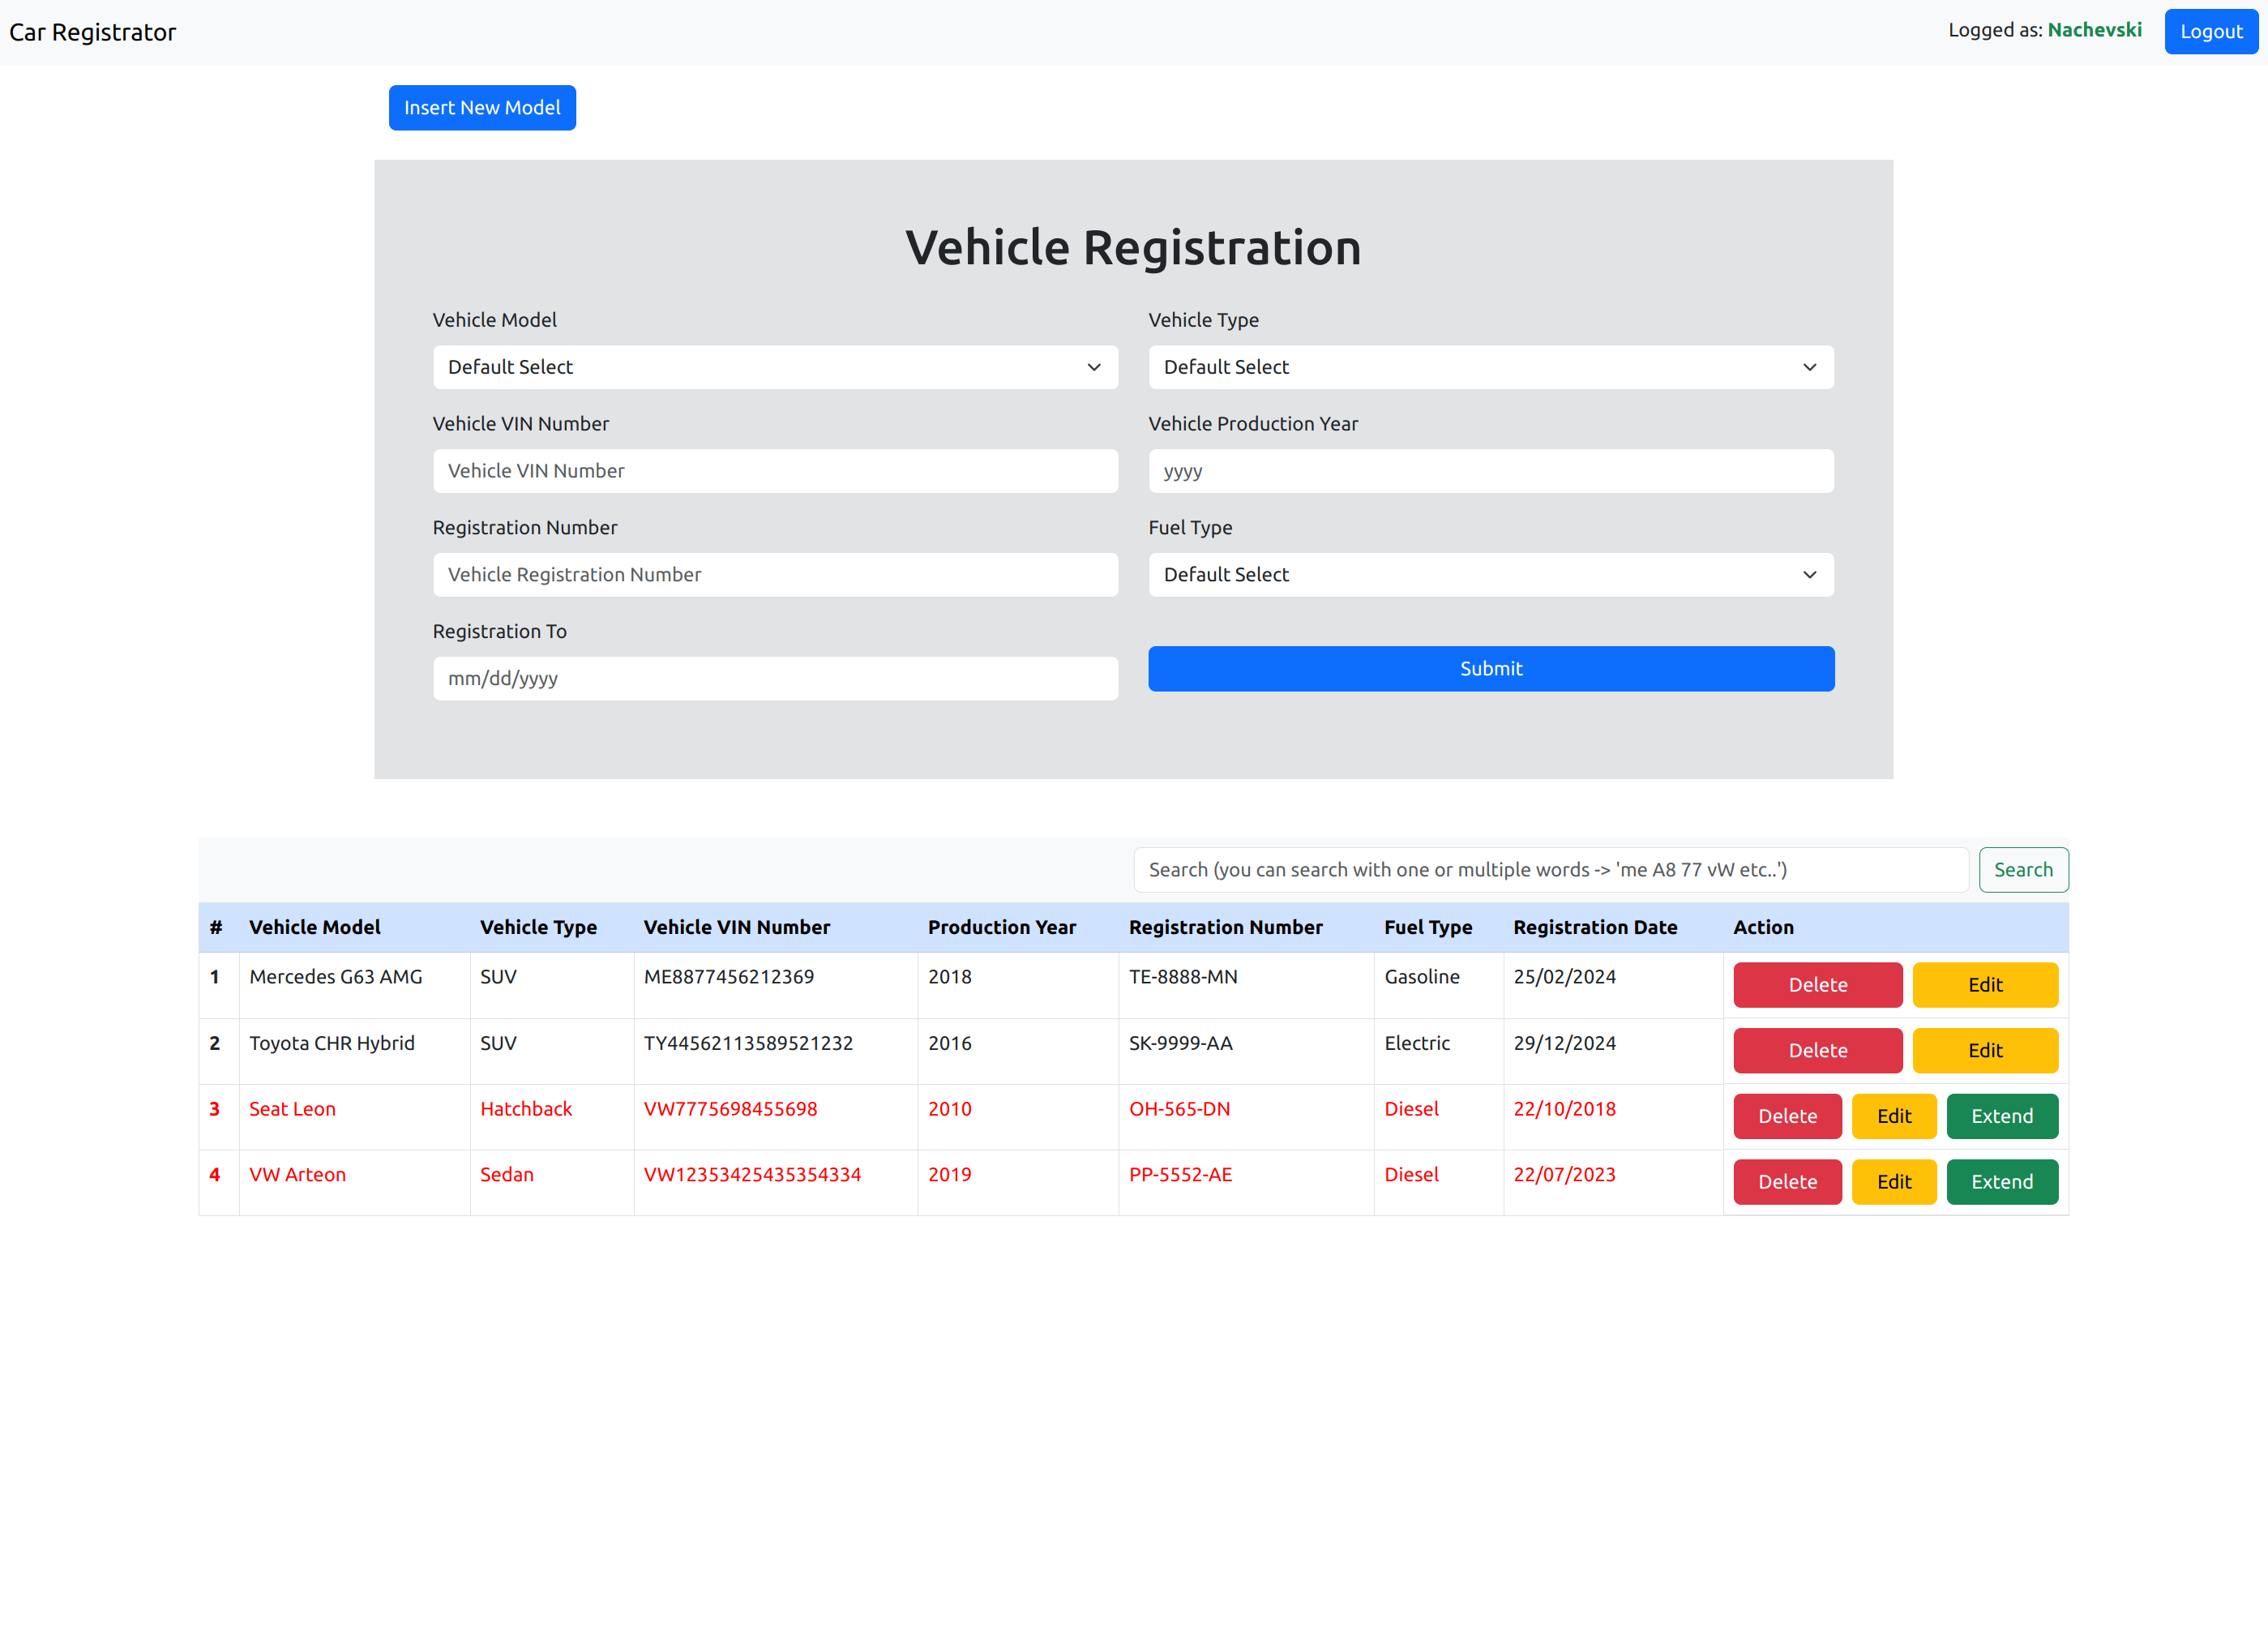
Task: Click the Car Registrator title
Action: click(x=92, y=31)
